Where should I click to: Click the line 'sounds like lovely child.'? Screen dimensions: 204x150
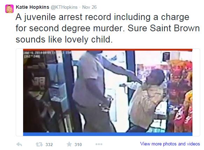(64, 40)
